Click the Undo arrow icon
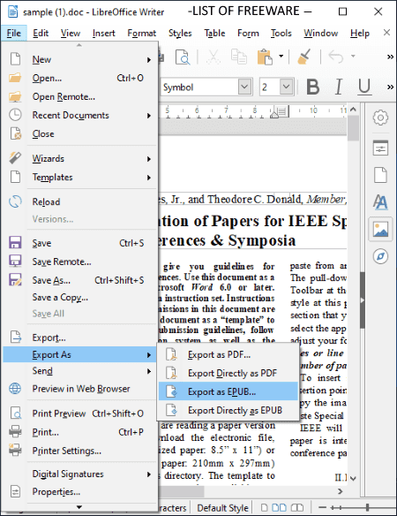Image resolution: width=397 pixels, height=516 pixels. tap(335, 57)
